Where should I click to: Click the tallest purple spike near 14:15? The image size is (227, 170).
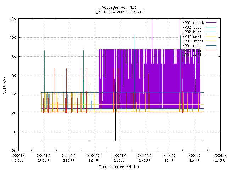click(152, 34)
